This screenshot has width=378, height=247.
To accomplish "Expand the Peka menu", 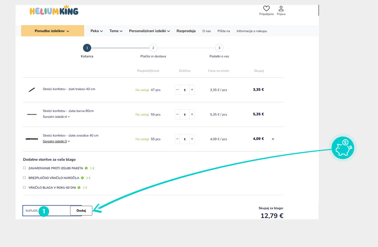I will (x=97, y=31).
